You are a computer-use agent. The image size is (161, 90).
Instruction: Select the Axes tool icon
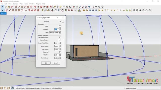click(x=67, y=7)
